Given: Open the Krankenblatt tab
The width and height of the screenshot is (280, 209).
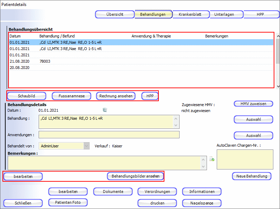Looking at the screenshot, I should [191, 15].
